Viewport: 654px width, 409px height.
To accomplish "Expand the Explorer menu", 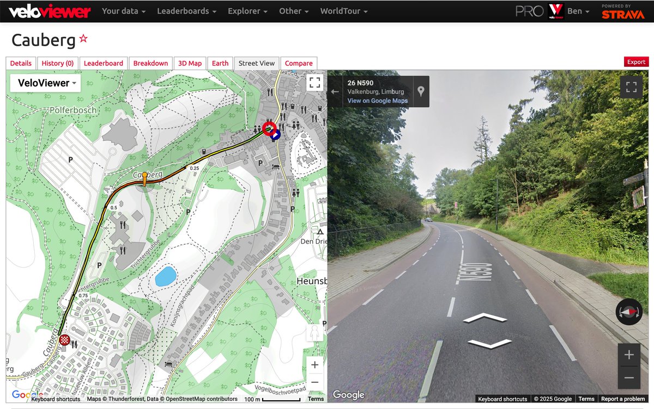I will (248, 11).
